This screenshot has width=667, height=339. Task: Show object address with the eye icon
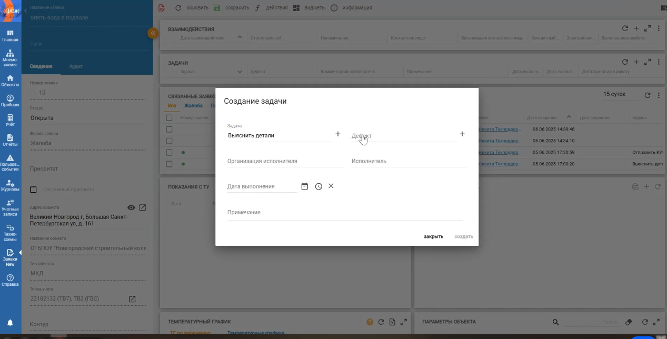tap(131, 208)
